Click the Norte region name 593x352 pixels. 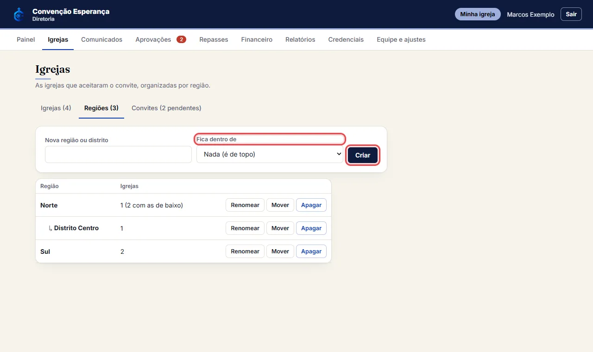click(49, 205)
